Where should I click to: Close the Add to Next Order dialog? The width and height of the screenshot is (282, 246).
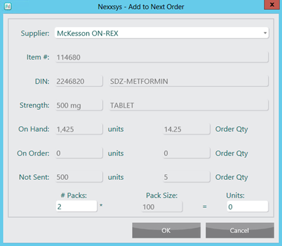coord(272,5)
